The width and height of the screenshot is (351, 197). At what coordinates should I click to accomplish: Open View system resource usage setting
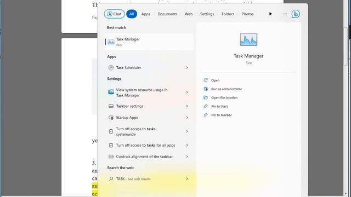pos(149,92)
